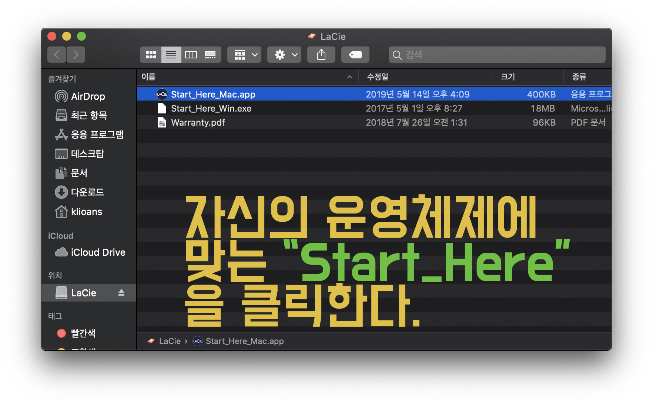This screenshot has width=653, height=405.
Task: Close the Finder window
Action: (52, 36)
